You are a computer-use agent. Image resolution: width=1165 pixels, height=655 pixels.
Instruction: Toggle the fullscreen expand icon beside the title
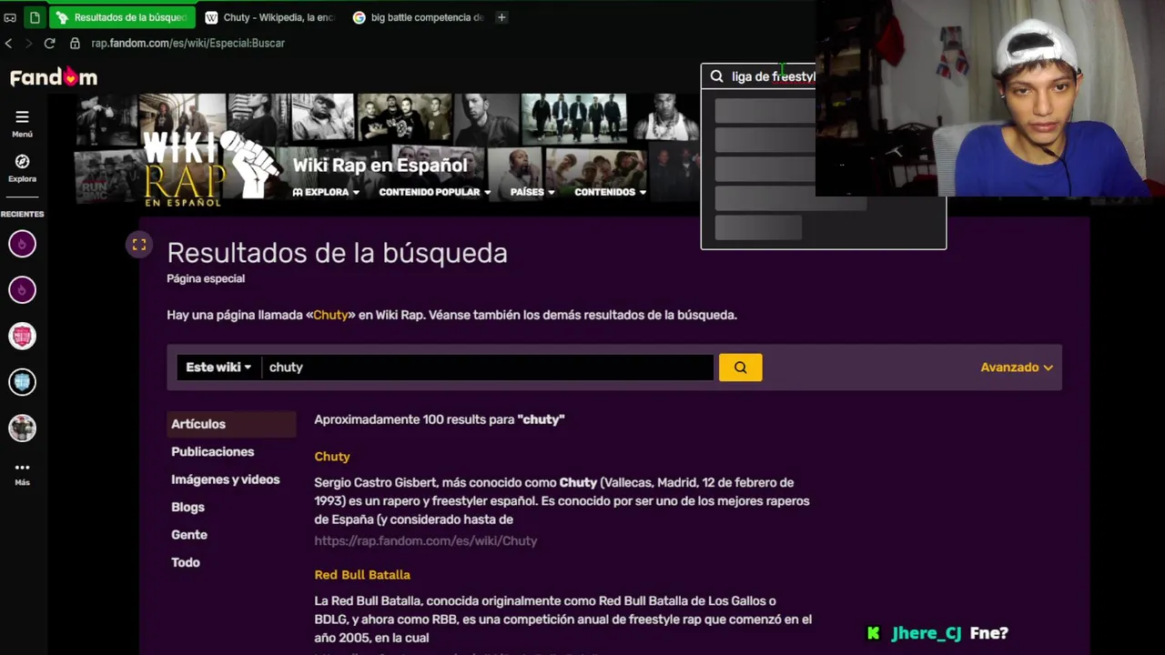click(x=139, y=244)
